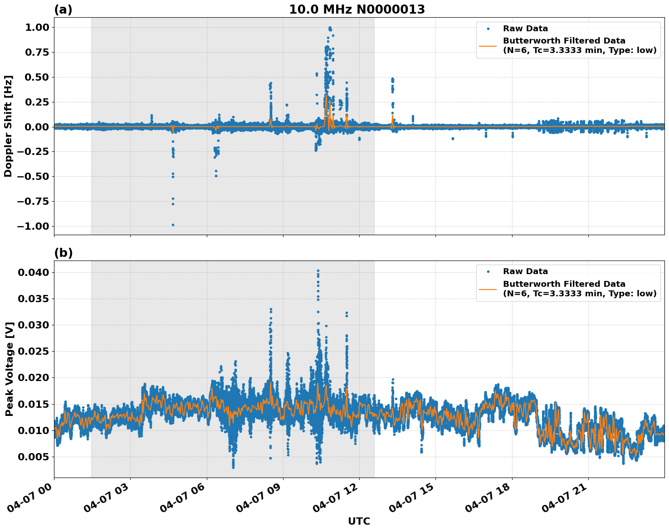Click the title 10.0 MHz N0000013
The height and width of the screenshot is (531, 669).
click(357, 8)
